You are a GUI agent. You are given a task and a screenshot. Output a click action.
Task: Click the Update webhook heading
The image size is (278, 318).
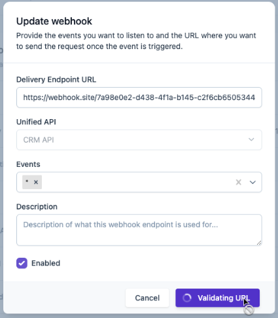[54, 22]
